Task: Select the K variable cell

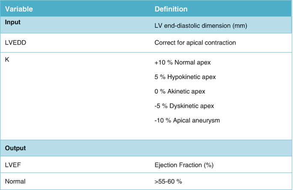Action: coord(7,59)
